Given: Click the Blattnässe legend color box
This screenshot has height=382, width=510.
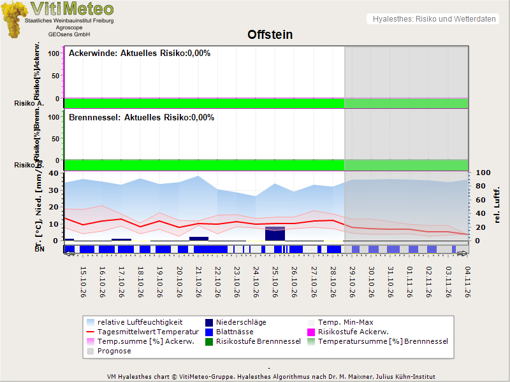Looking at the screenshot, I should [209, 332].
